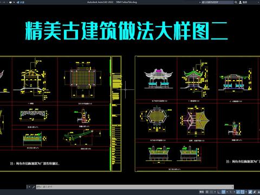Select the rectangular pavilion section drawing on left sheet
This screenshot has height=195, width=260.
(x=31, y=80)
